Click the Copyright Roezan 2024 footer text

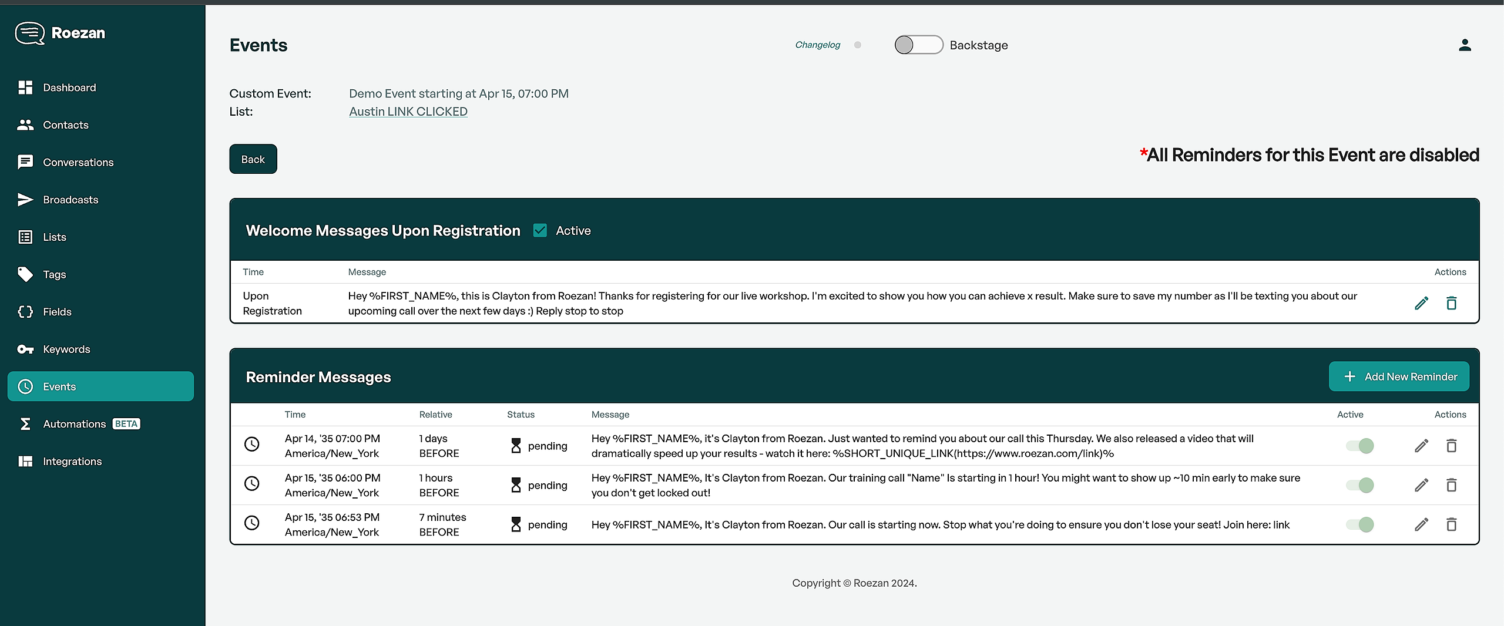[x=854, y=583]
